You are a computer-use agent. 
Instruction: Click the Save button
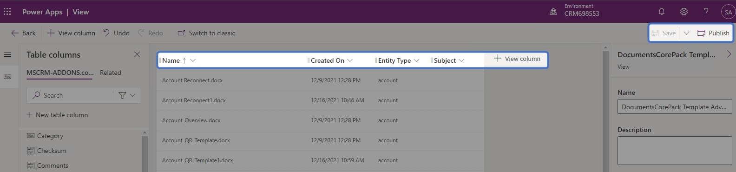[x=664, y=33]
